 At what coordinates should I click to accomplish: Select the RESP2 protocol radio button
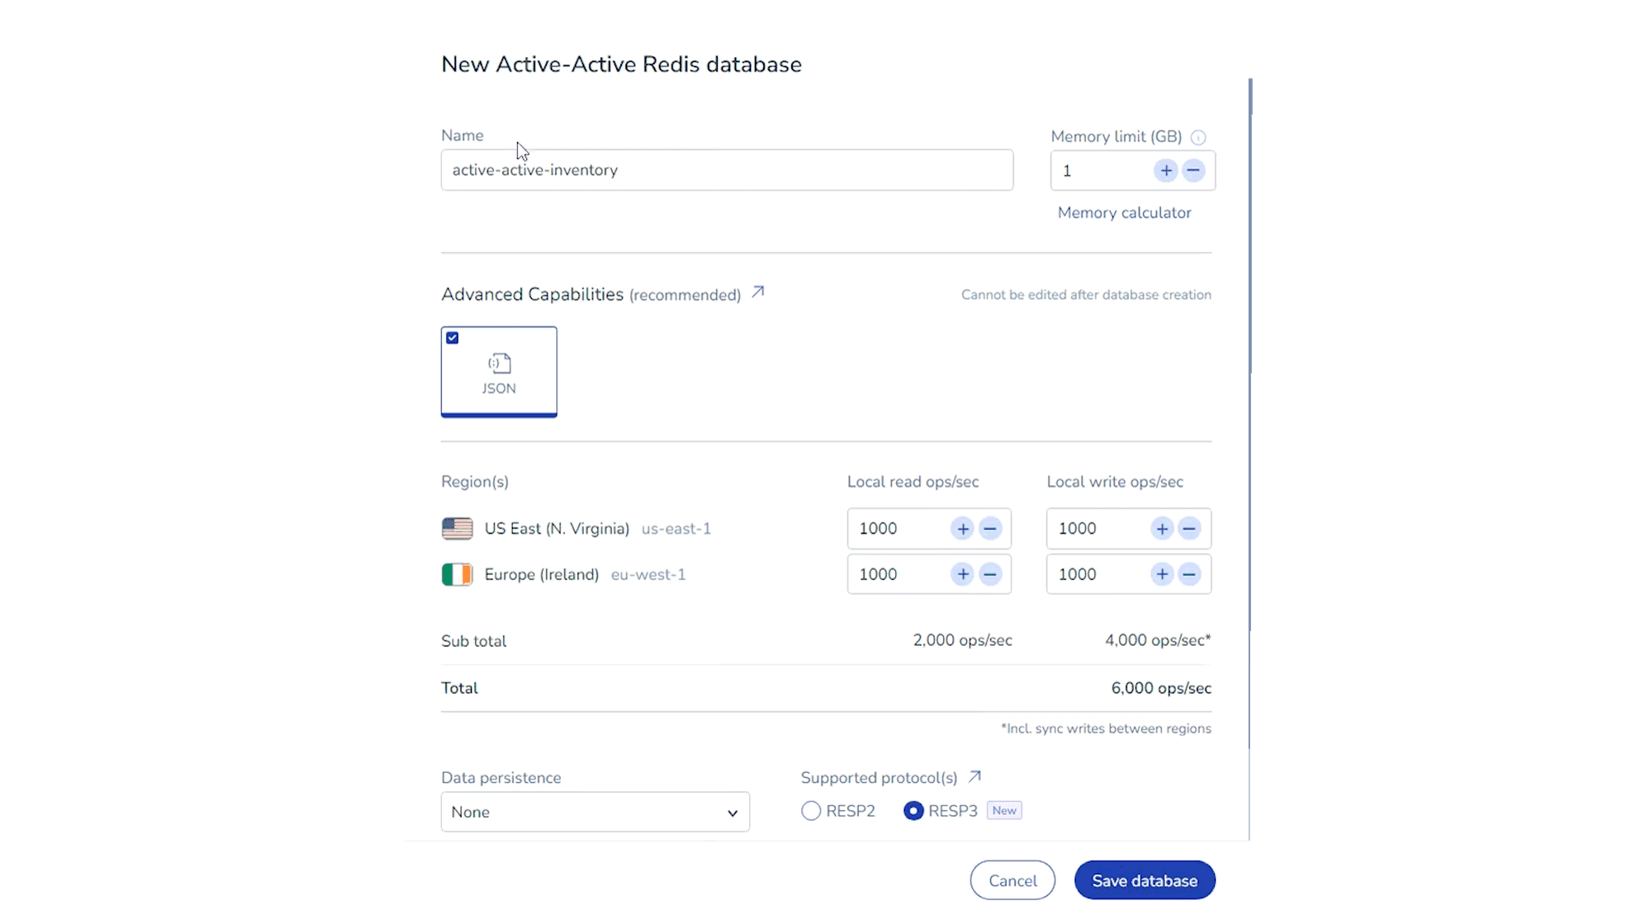pyautogui.click(x=811, y=811)
